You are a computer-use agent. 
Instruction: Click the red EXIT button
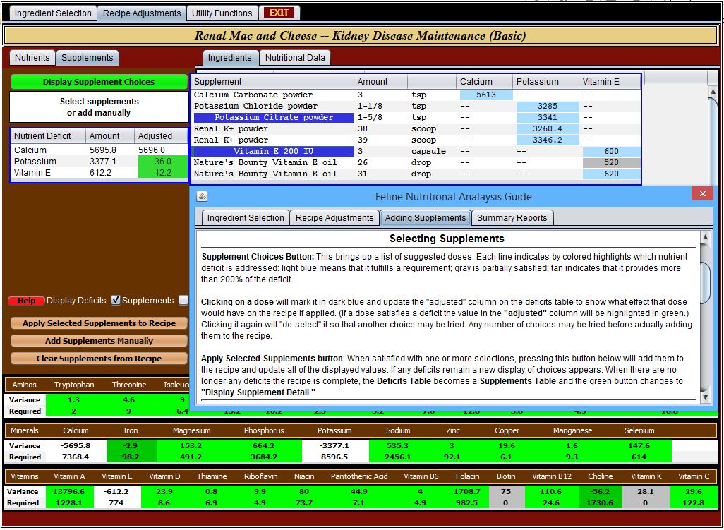click(279, 13)
